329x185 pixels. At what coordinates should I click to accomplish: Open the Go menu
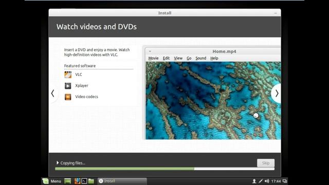point(189,58)
